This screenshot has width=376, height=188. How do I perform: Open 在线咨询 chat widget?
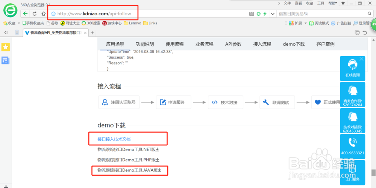pos(353,69)
